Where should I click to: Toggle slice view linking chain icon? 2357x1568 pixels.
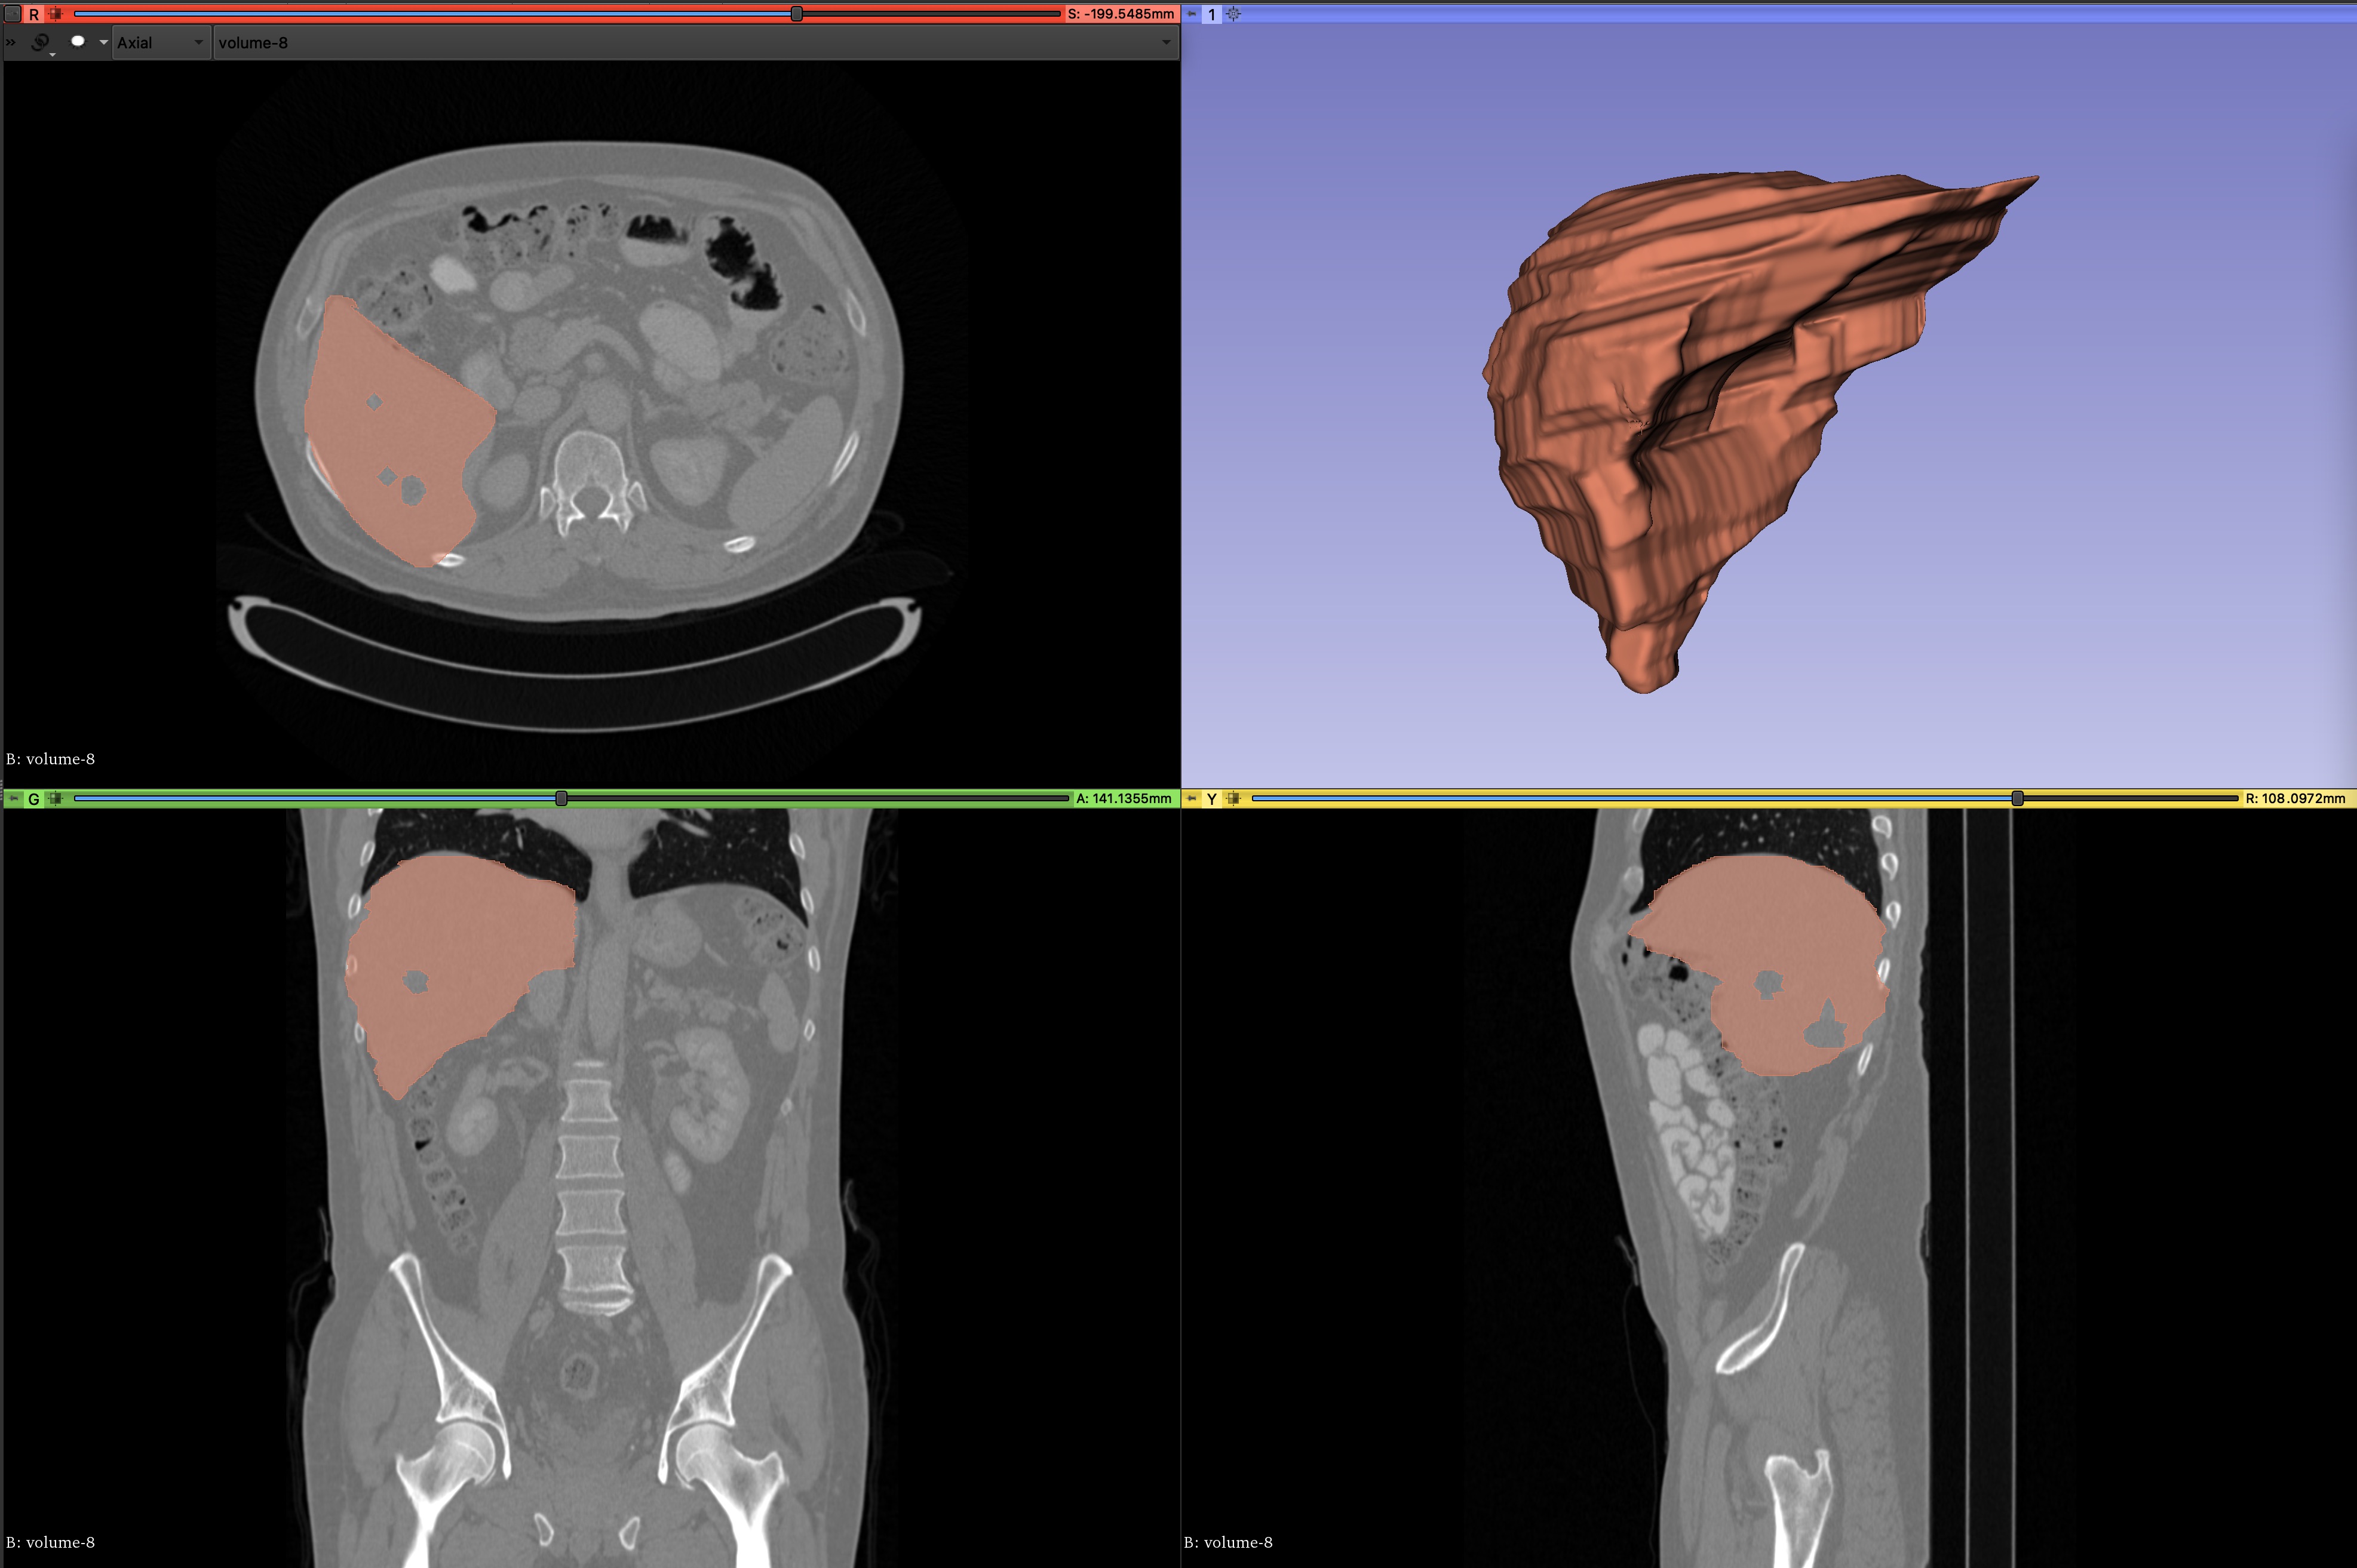coord(40,42)
